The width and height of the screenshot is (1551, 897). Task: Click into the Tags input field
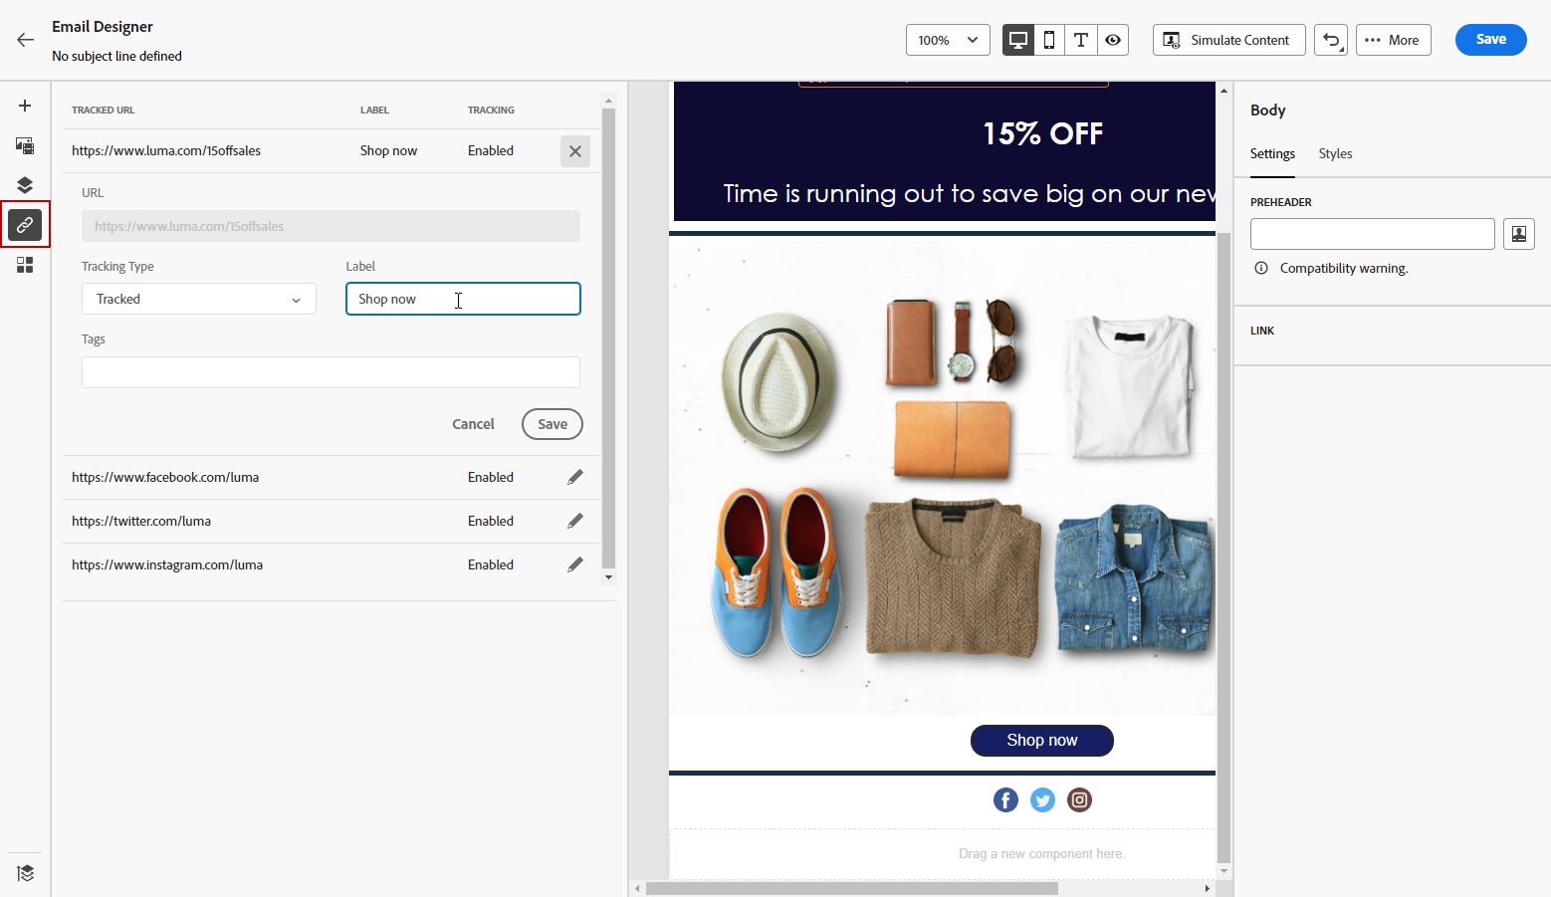(331, 372)
